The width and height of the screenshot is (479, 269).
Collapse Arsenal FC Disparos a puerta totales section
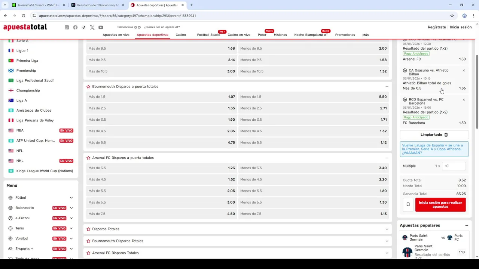387,158
